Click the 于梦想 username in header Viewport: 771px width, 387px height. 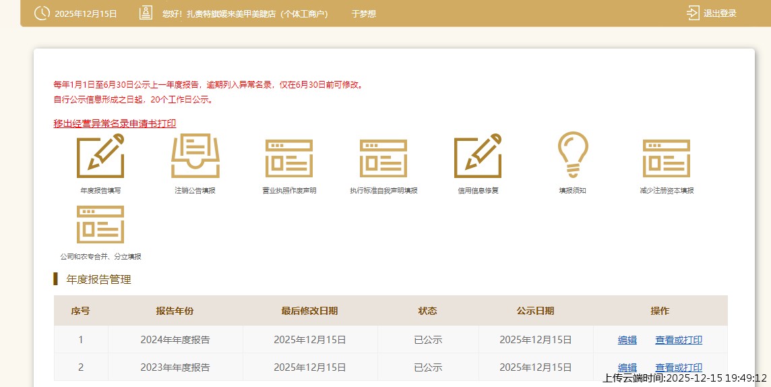(x=364, y=13)
